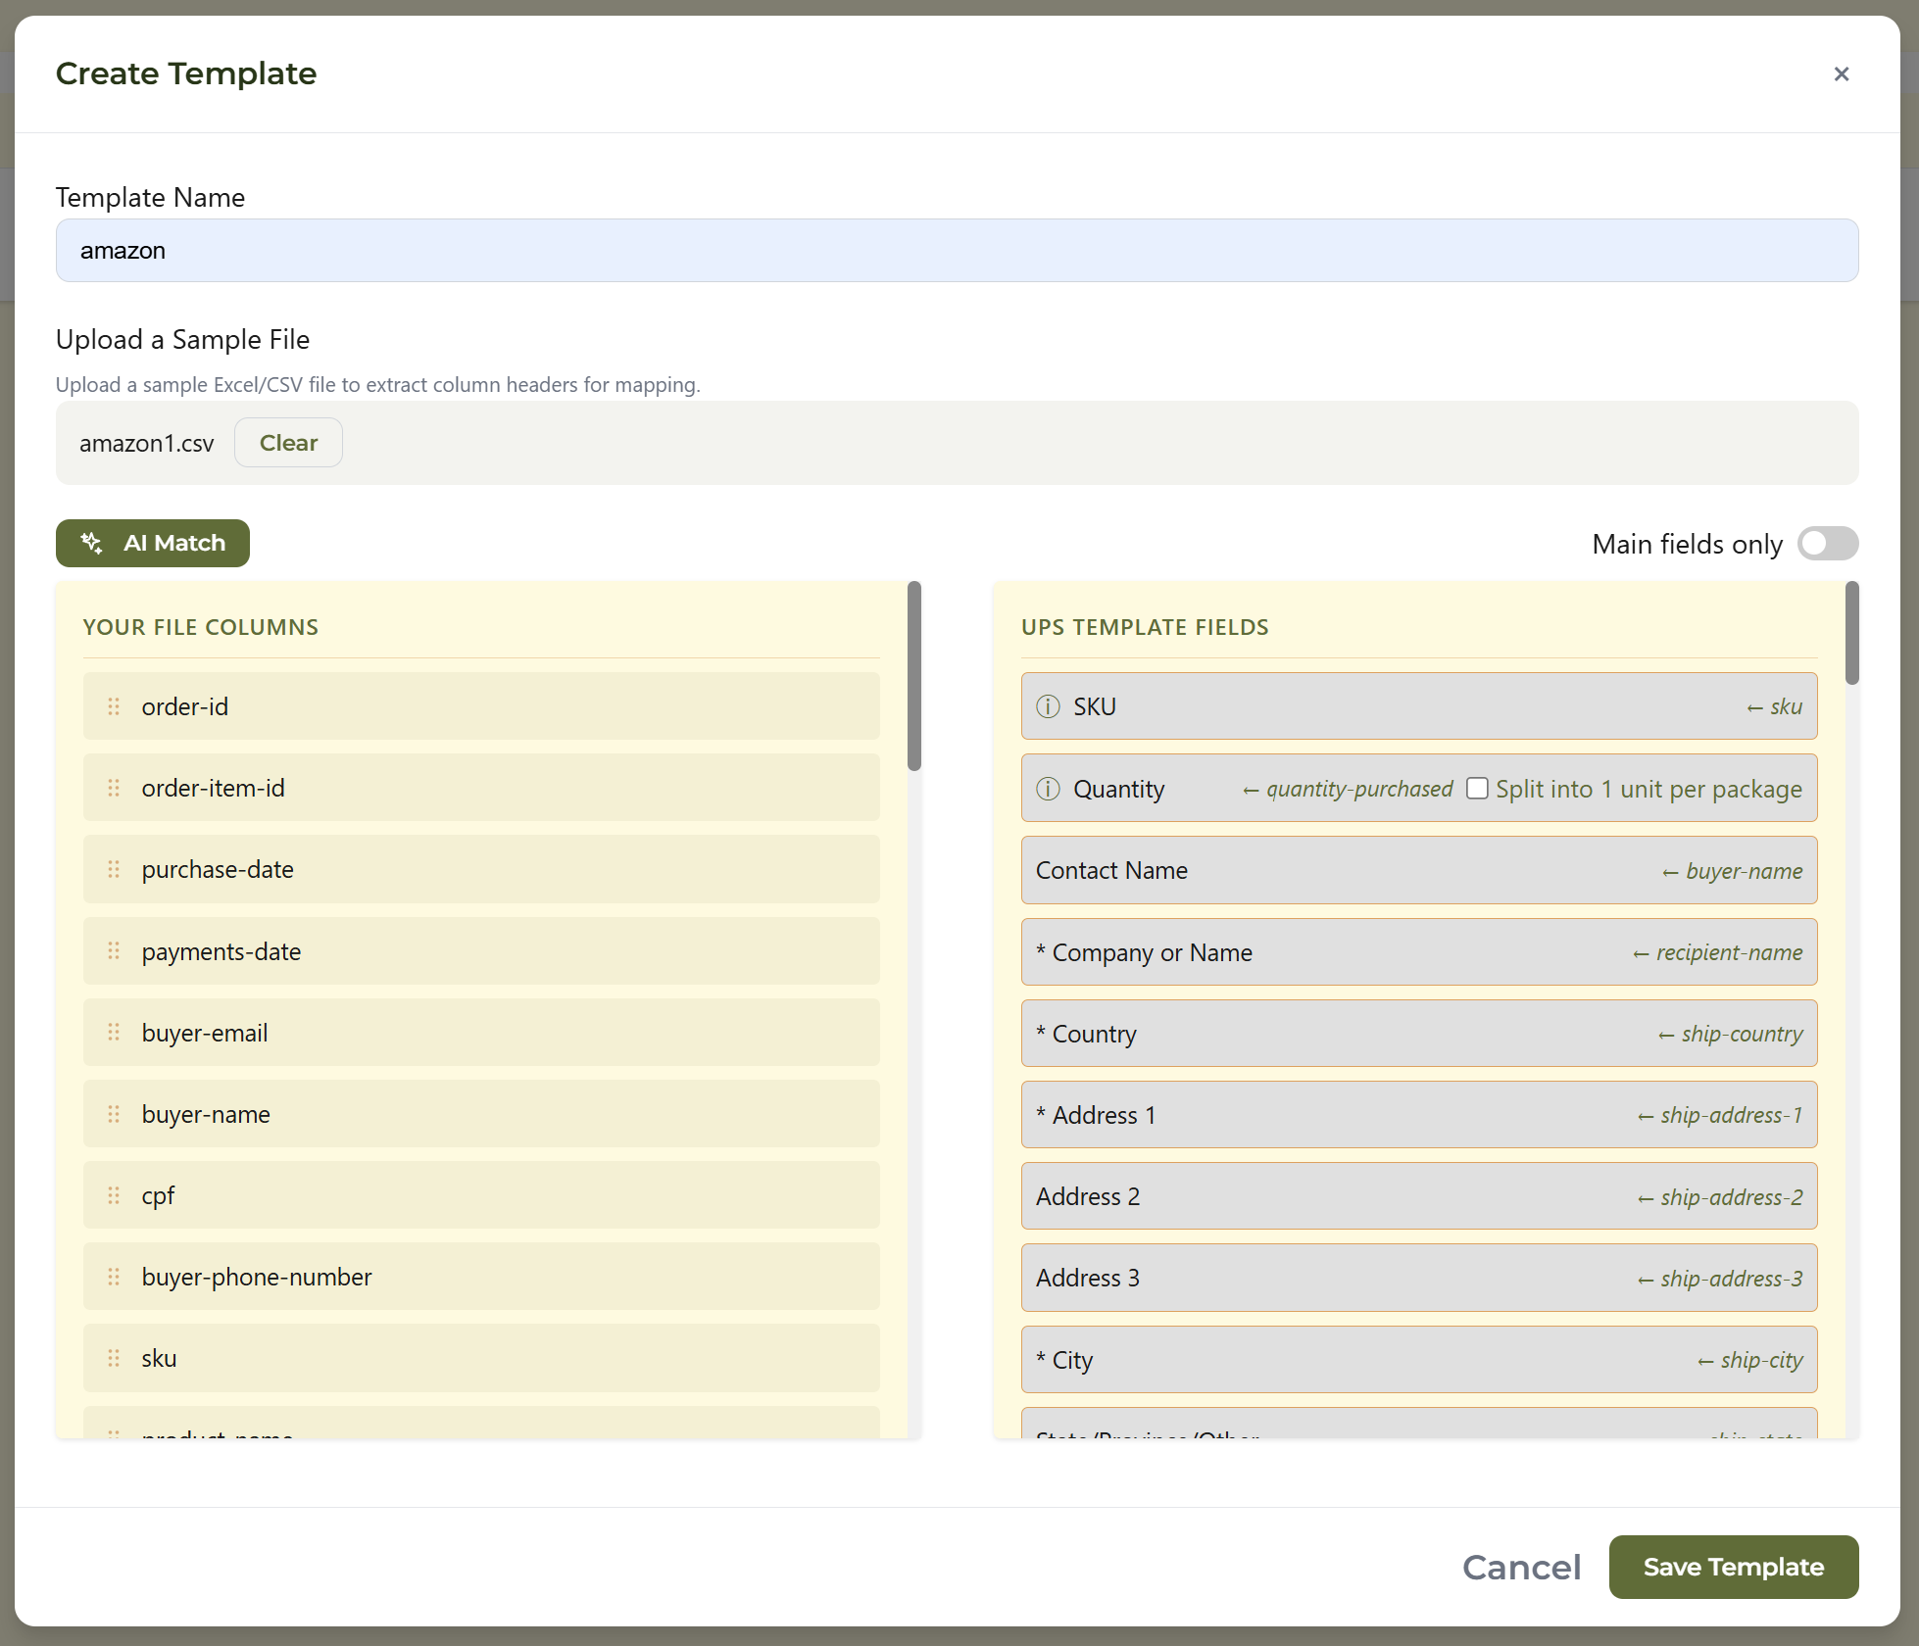
Task: Enable the Main fields only toggle
Action: (x=1827, y=544)
